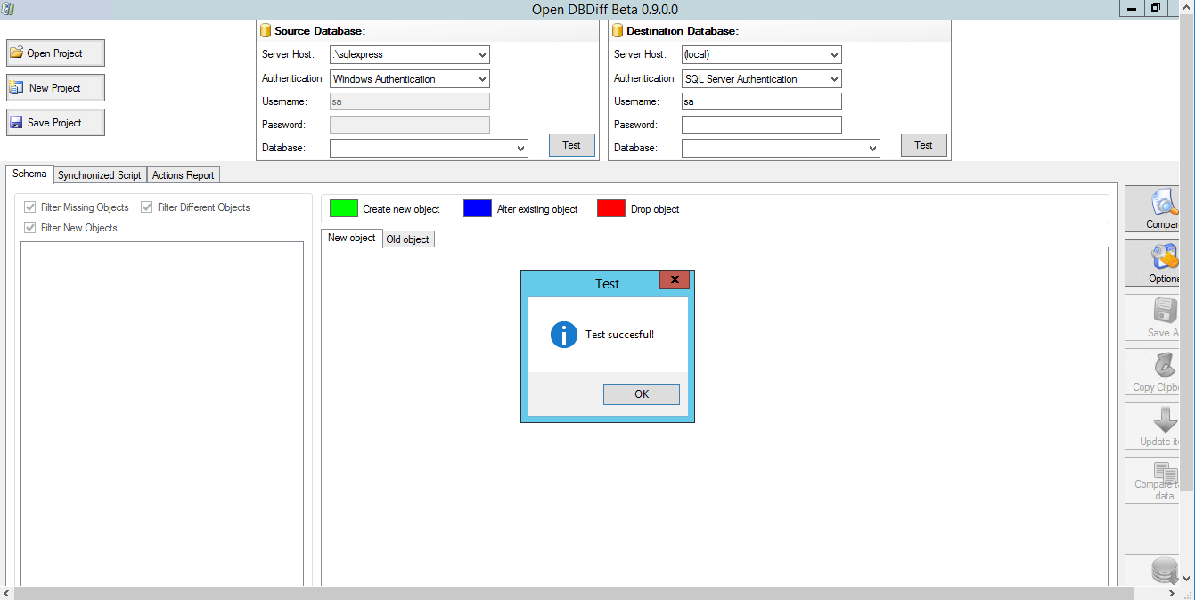Toggle the Filter New Objects checkbox
The height and width of the screenshot is (600, 1195).
31,228
